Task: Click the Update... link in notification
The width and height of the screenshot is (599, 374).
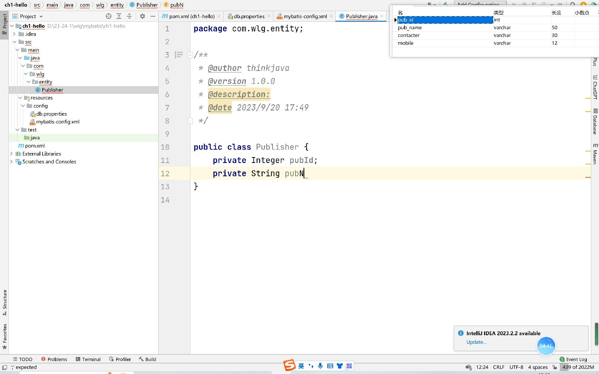Action: (x=476, y=342)
